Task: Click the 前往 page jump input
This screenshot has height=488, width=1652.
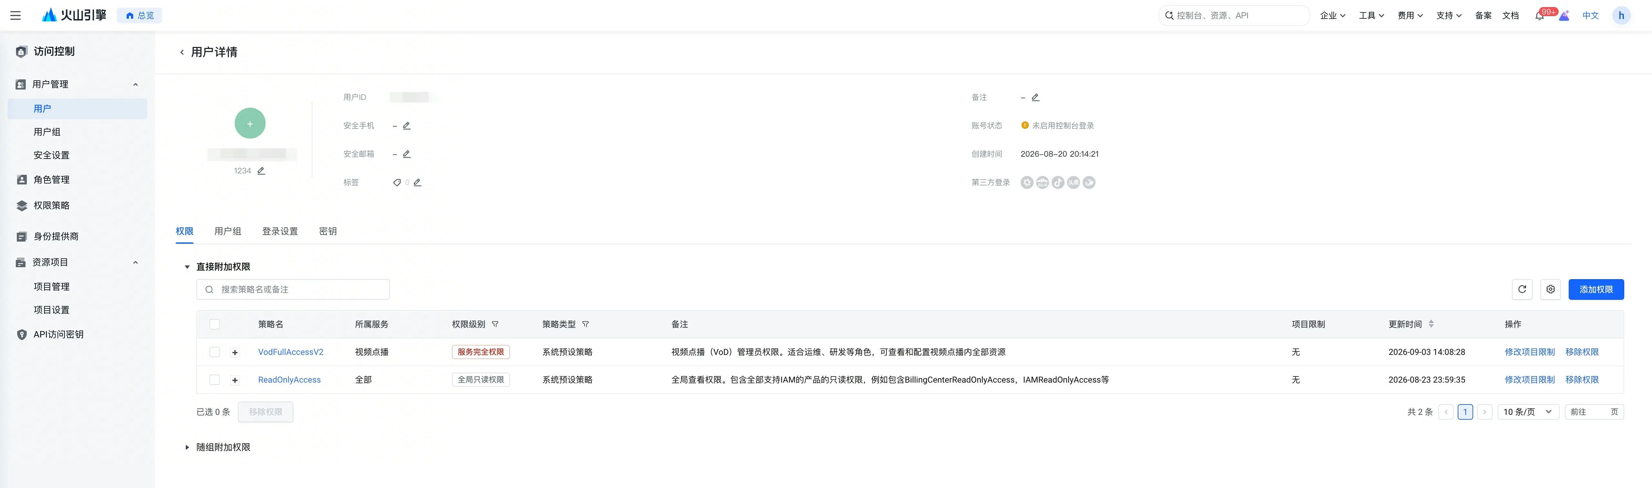Action: pos(1594,412)
